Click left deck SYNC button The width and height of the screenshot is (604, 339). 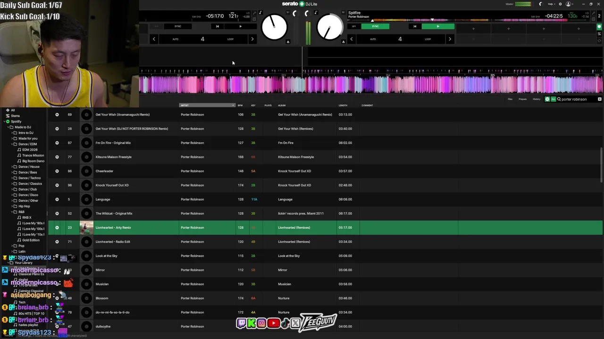tap(178, 26)
